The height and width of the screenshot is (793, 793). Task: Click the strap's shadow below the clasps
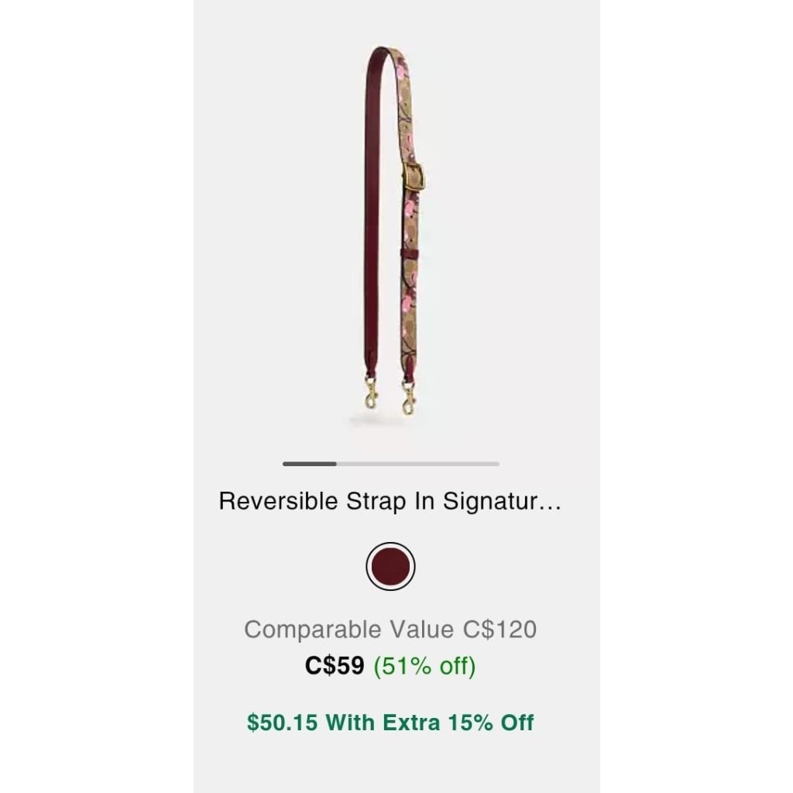(387, 421)
